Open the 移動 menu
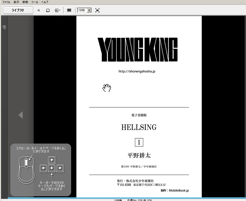This screenshot has height=201, width=246. point(25,2)
